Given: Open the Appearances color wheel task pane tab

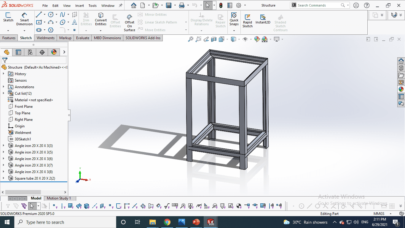Looking at the screenshot, I should tap(401, 89).
